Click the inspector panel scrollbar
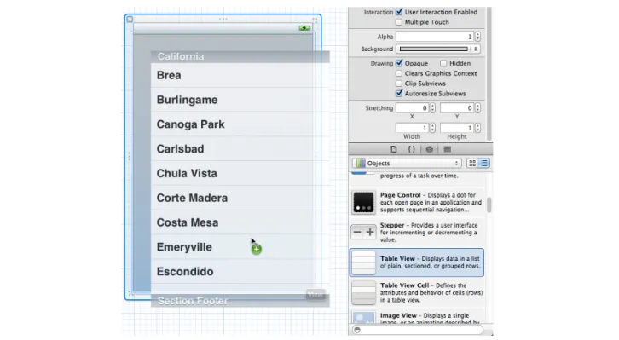619x340 pixels. coord(489,73)
